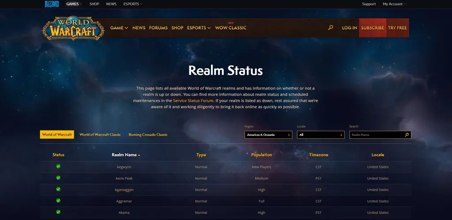The width and height of the screenshot is (452, 220).
Task: Sort by Realm Name column arrow
Action: pos(139,155)
